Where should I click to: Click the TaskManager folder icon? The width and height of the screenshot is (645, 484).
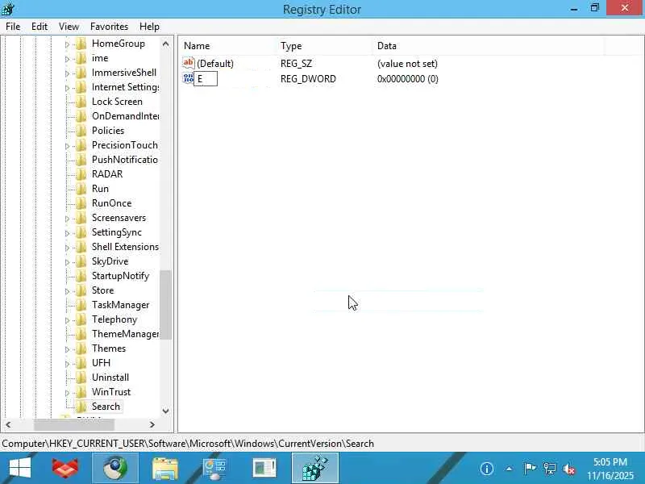pos(81,305)
